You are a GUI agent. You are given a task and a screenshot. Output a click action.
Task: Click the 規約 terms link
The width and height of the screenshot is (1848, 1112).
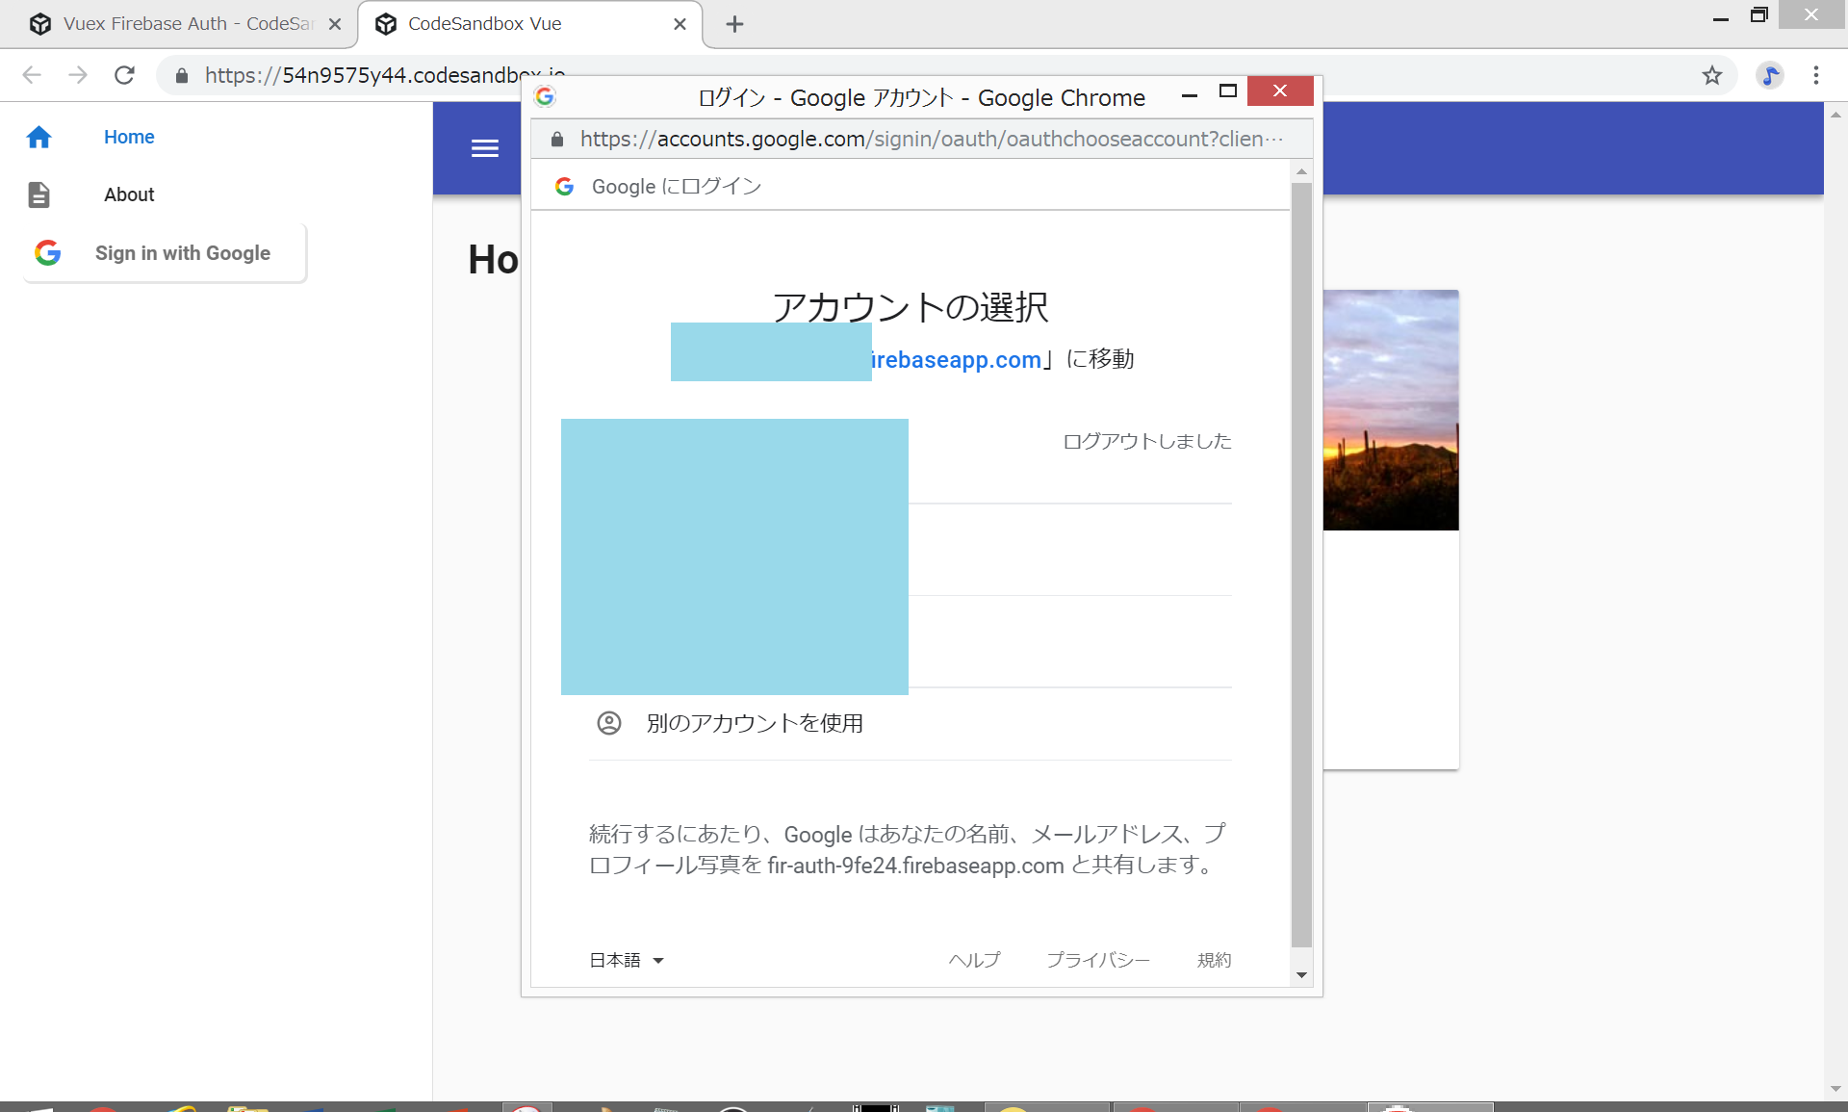point(1214,960)
